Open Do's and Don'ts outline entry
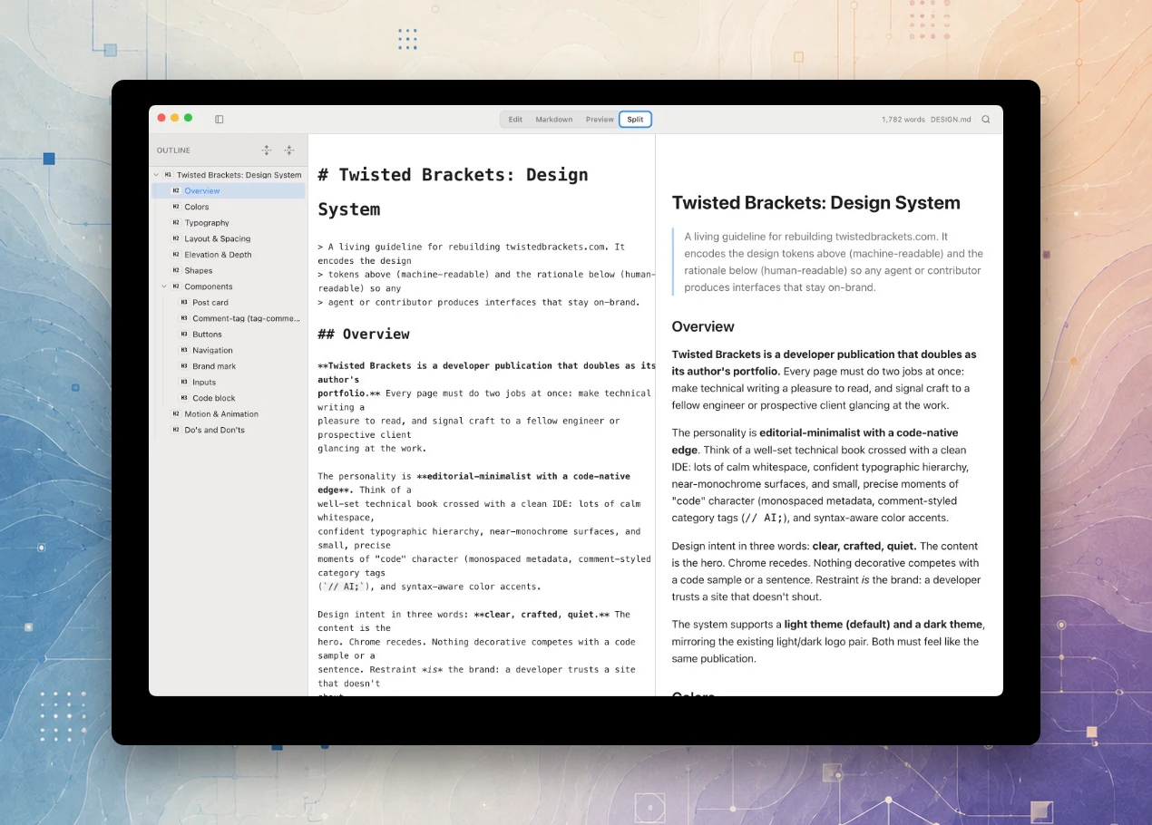Screen dimensions: 1152x825 214,430
